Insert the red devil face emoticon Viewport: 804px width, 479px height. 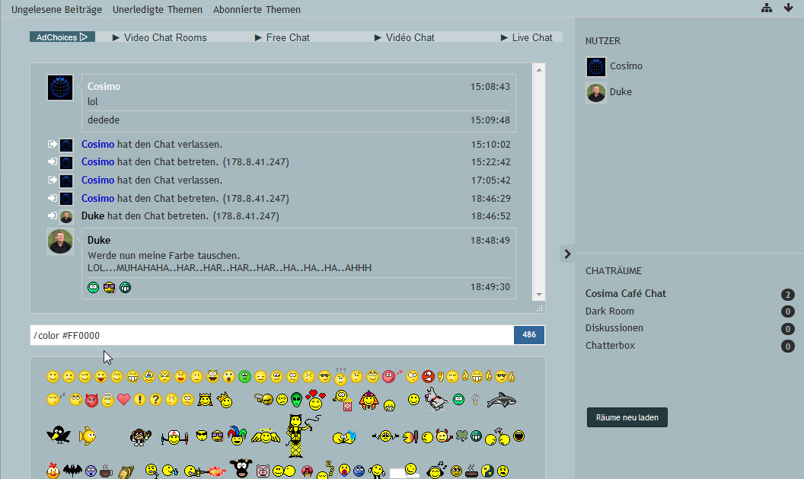(x=91, y=399)
